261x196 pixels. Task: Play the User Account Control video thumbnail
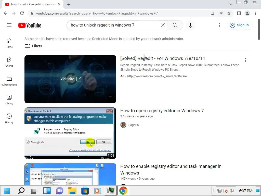click(70, 133)
